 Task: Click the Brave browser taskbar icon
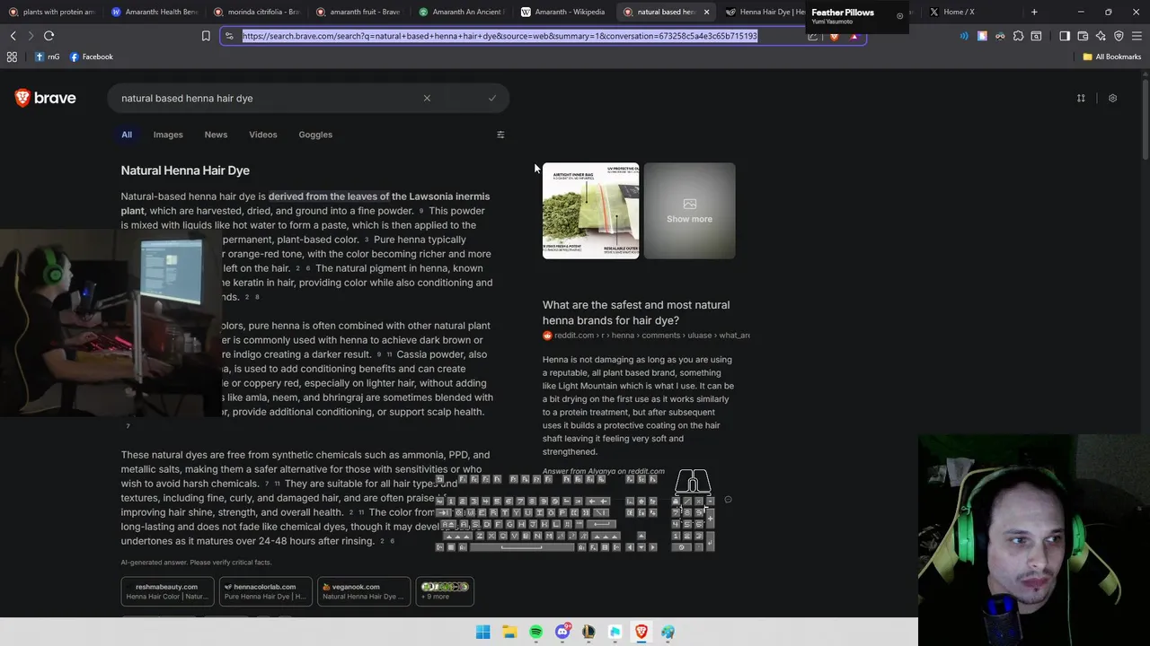[641, 632]
